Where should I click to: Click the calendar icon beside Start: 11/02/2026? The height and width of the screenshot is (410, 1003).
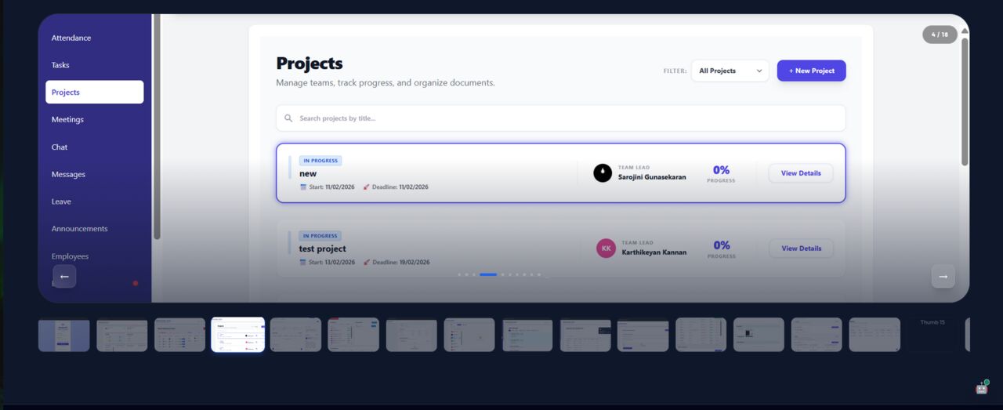[x=302, y=187]
